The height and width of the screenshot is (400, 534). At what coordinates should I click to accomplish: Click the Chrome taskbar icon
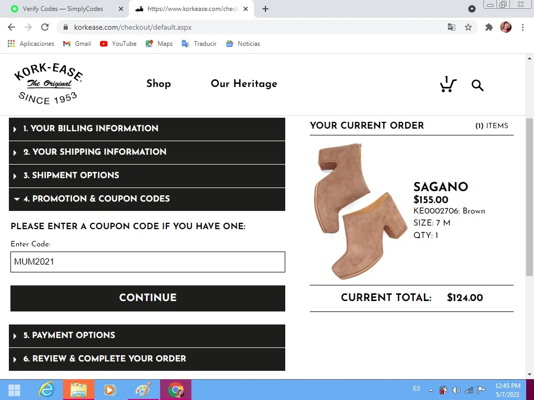(x=176, y=390)
